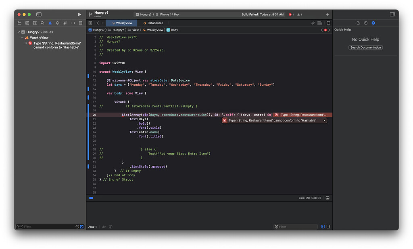Click the red error count in toolbar
This screenshot has width=413, height=249.
click(x=291, y=14)
